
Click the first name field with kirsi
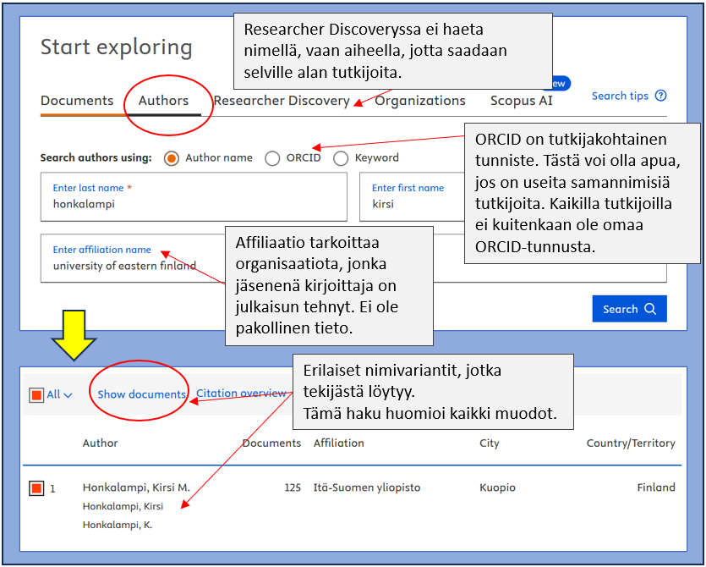pyautogui.click(x=412, y=197)
